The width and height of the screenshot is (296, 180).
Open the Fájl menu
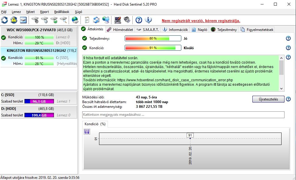(4, 12)
